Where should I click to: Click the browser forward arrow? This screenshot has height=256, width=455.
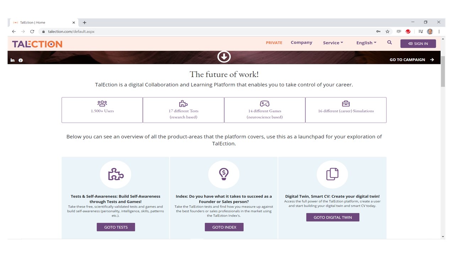[x=23, y=32]
